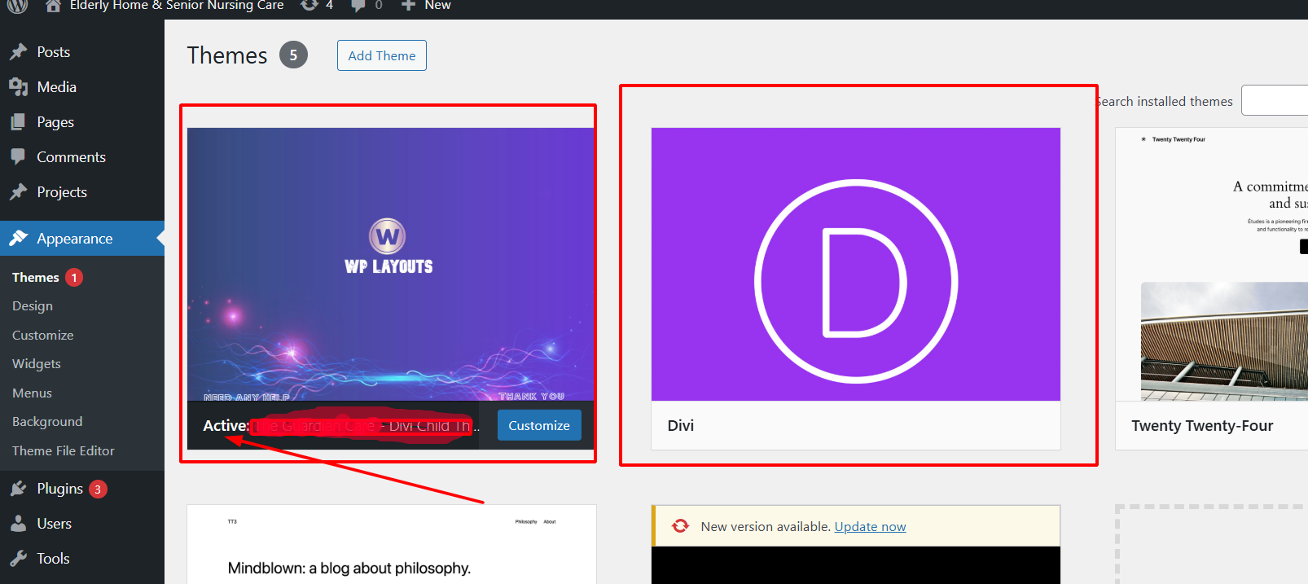This screenshot has height=584, width=1308.
Task: Click the updates refresh icon showing 4
Action: (309, 5)
